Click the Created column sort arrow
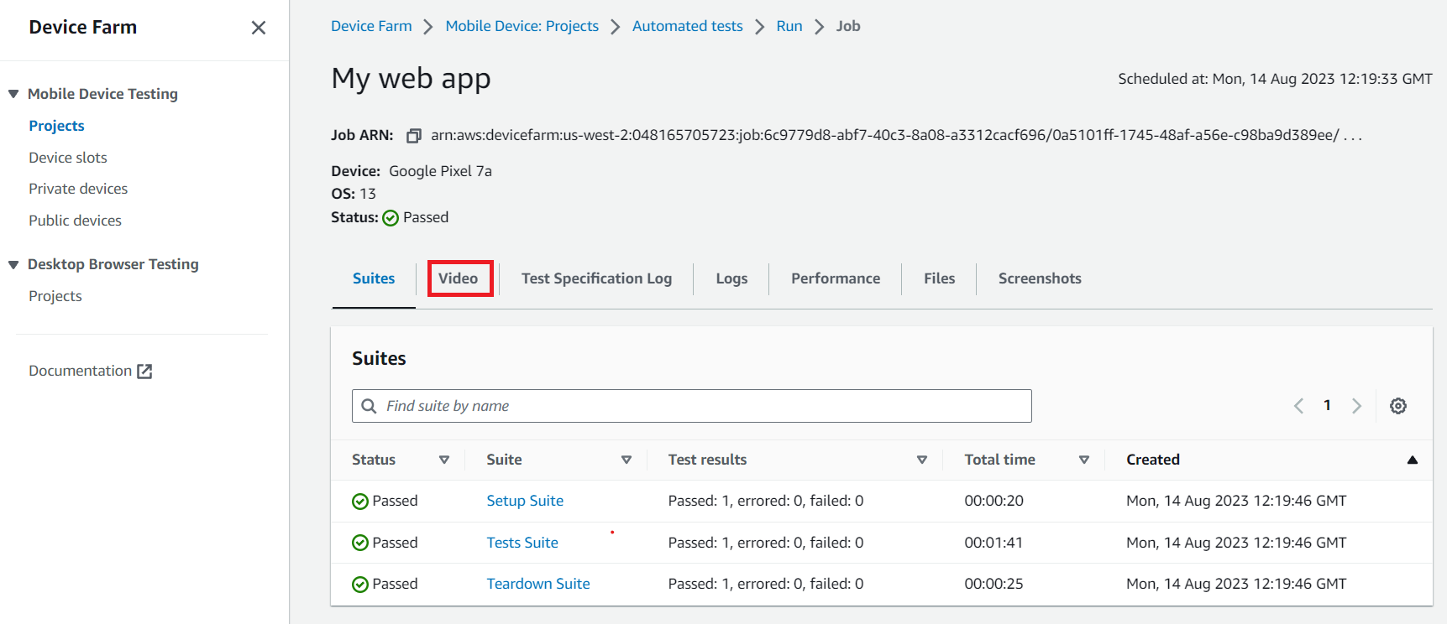The height and width of the screenshot is (624, 1447). [1412, 460]
